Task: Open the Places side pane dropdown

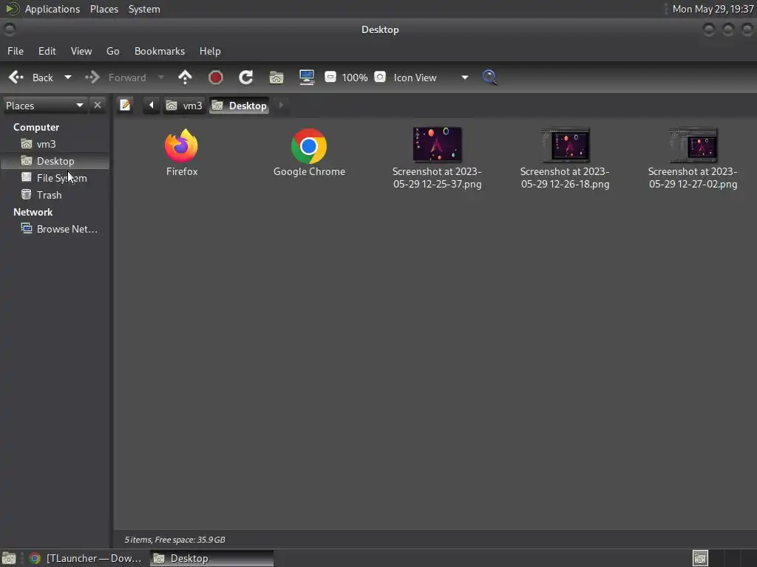Action: click(x=44, y=106)
